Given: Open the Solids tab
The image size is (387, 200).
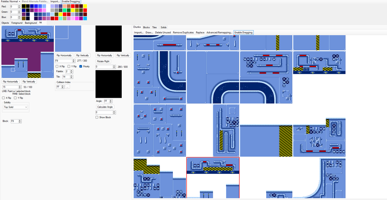Looking at the screenshot, I should 164,27.
